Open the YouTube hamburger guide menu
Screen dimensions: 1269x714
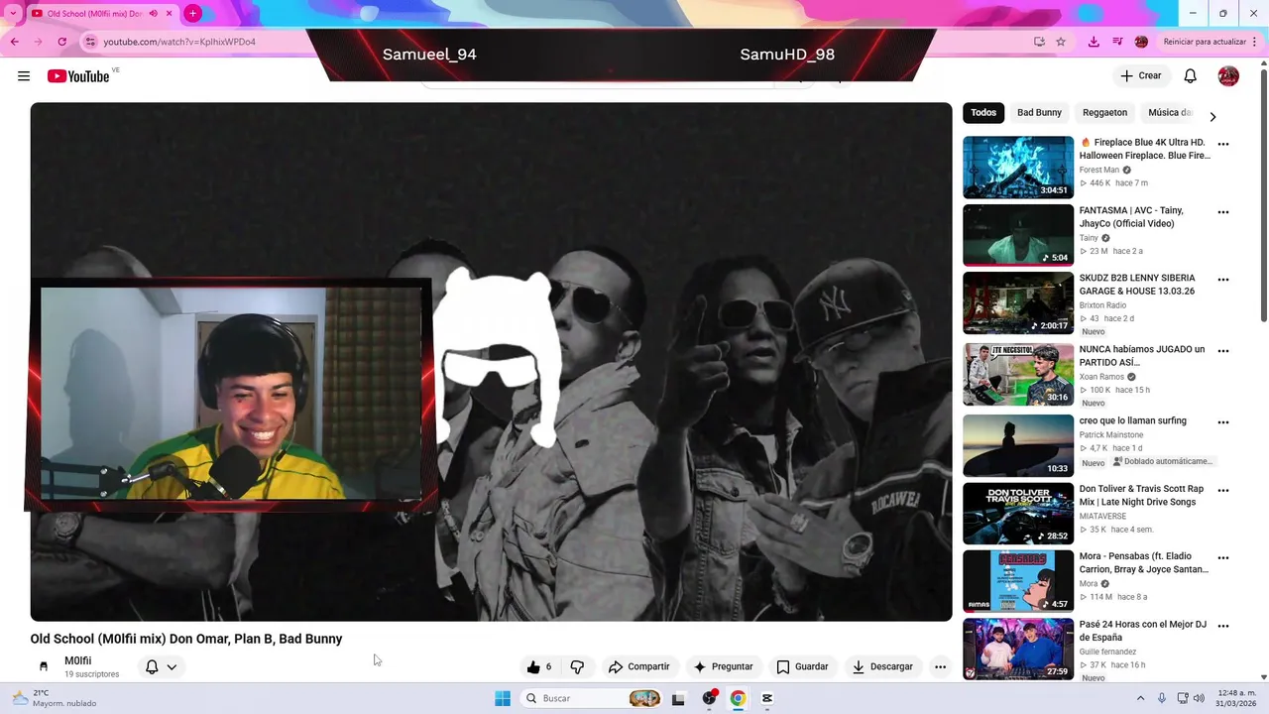point(24,76)
